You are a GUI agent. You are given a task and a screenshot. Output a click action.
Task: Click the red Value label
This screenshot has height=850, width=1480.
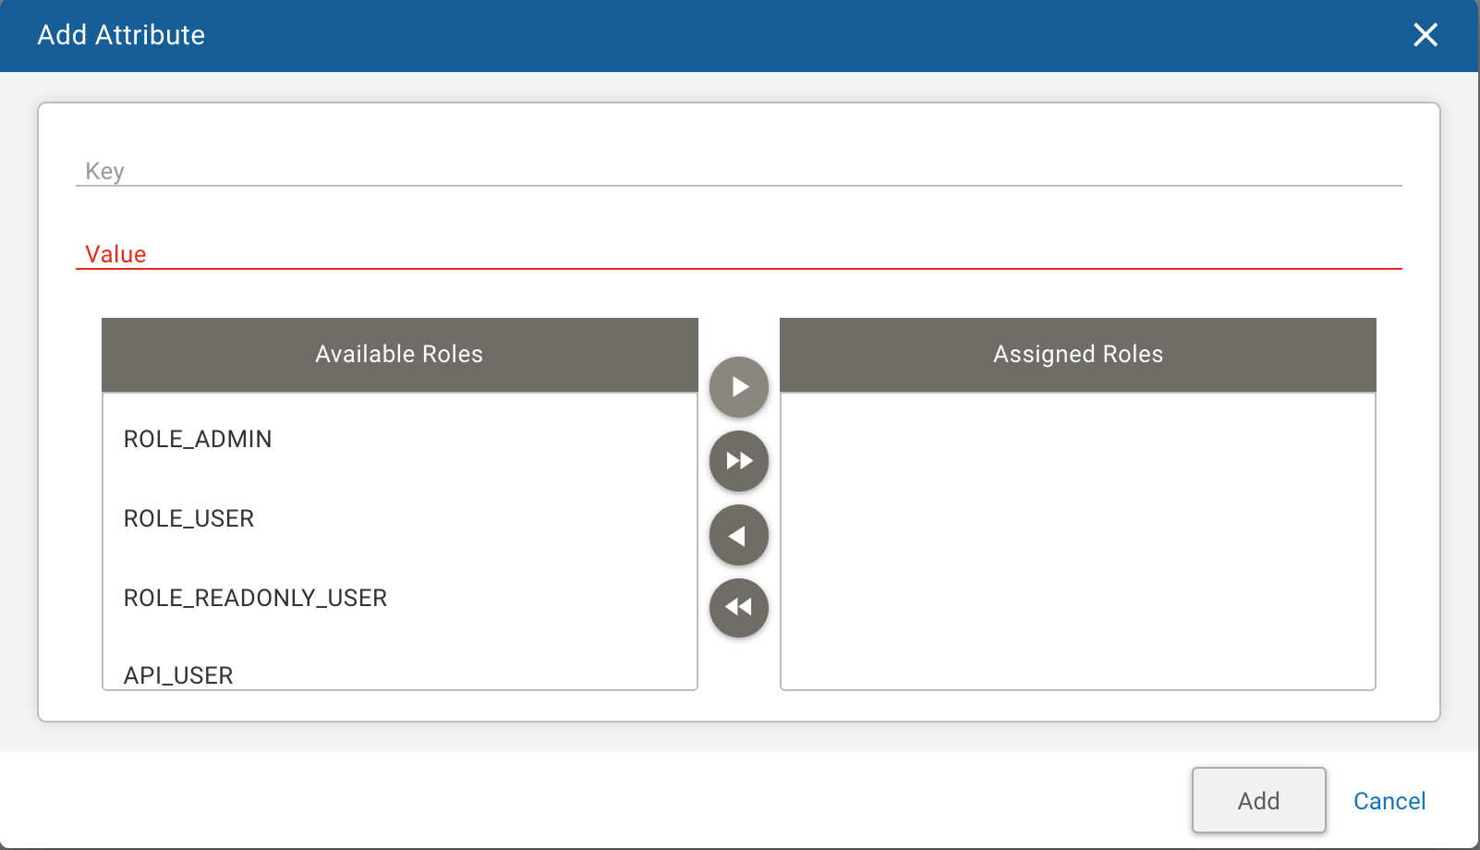pyautogui.click(x=116, y=254)
